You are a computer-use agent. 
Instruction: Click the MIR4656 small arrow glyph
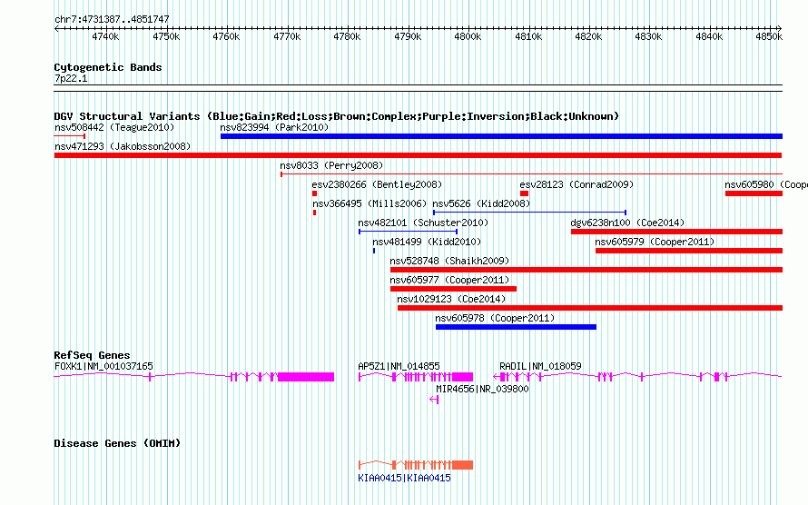[434, 400]
